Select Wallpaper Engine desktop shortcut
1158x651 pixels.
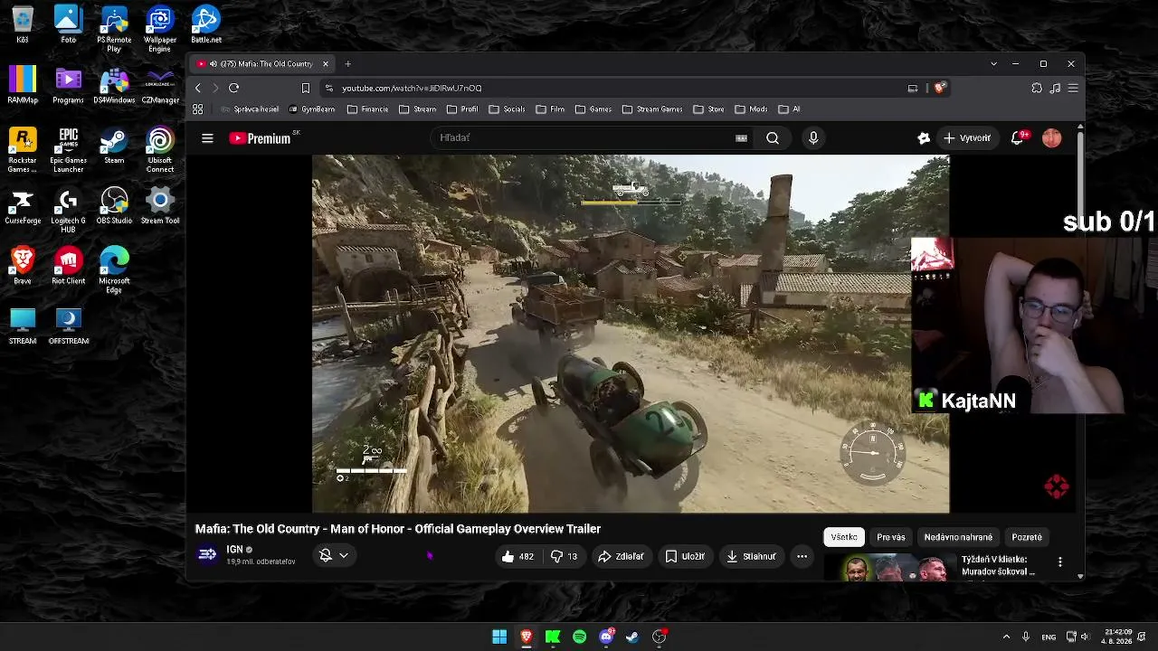click(x=160, y=30)
